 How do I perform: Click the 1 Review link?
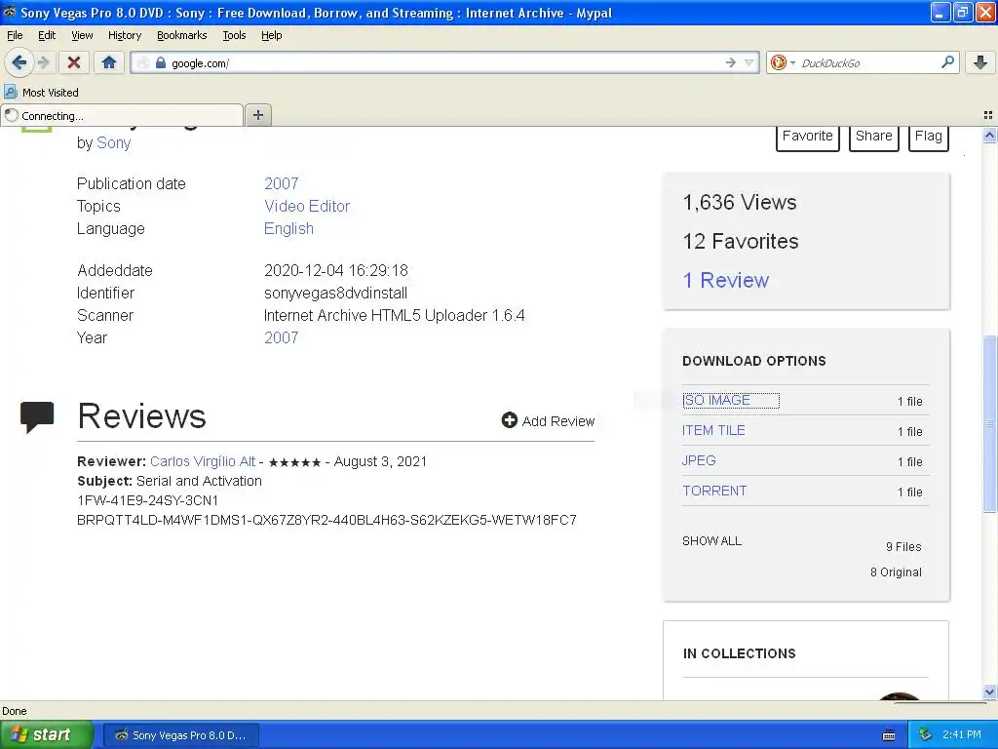pos(725,280)
